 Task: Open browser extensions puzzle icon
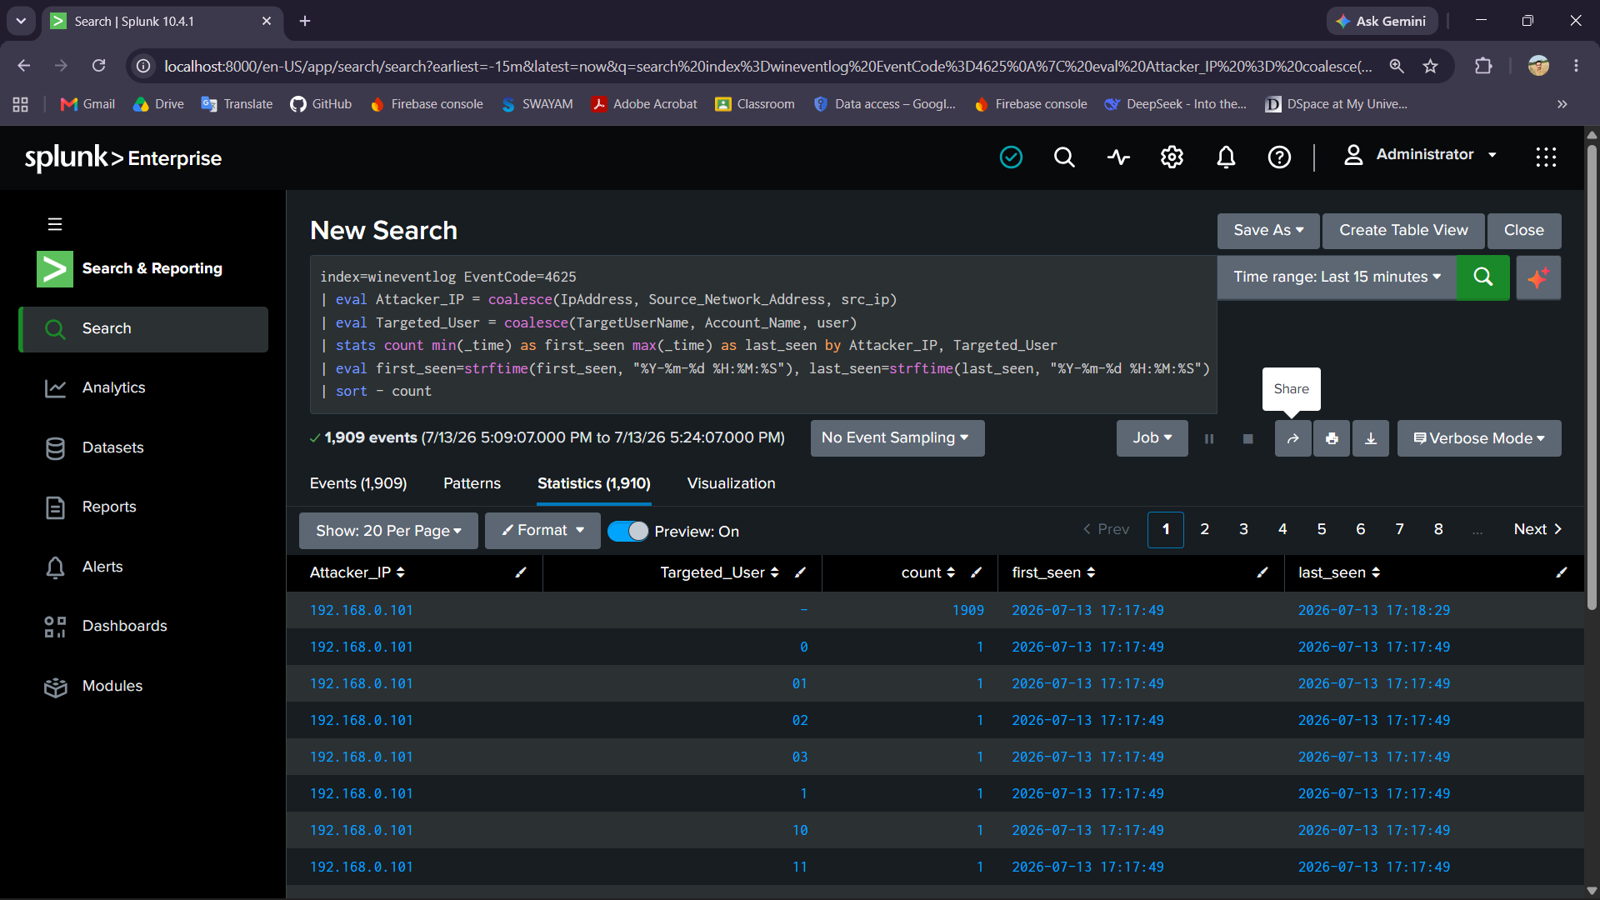point(1483,66)
